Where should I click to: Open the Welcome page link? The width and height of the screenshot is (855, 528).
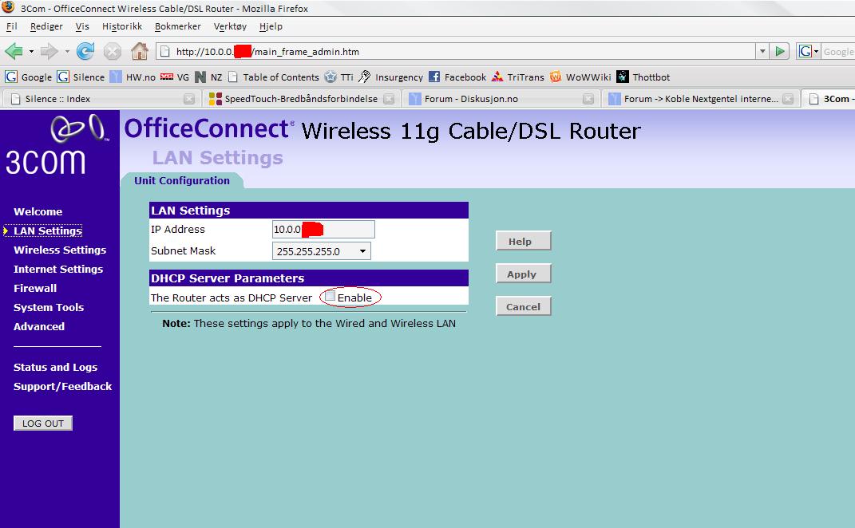[x=38, y=211]
